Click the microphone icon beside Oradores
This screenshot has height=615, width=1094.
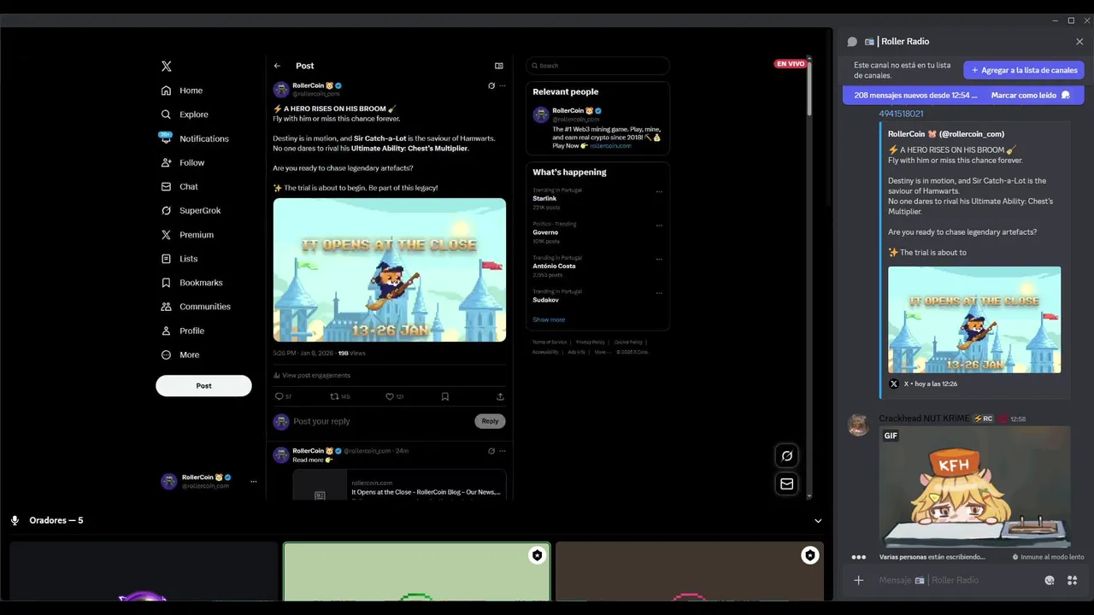coord(15,520)
